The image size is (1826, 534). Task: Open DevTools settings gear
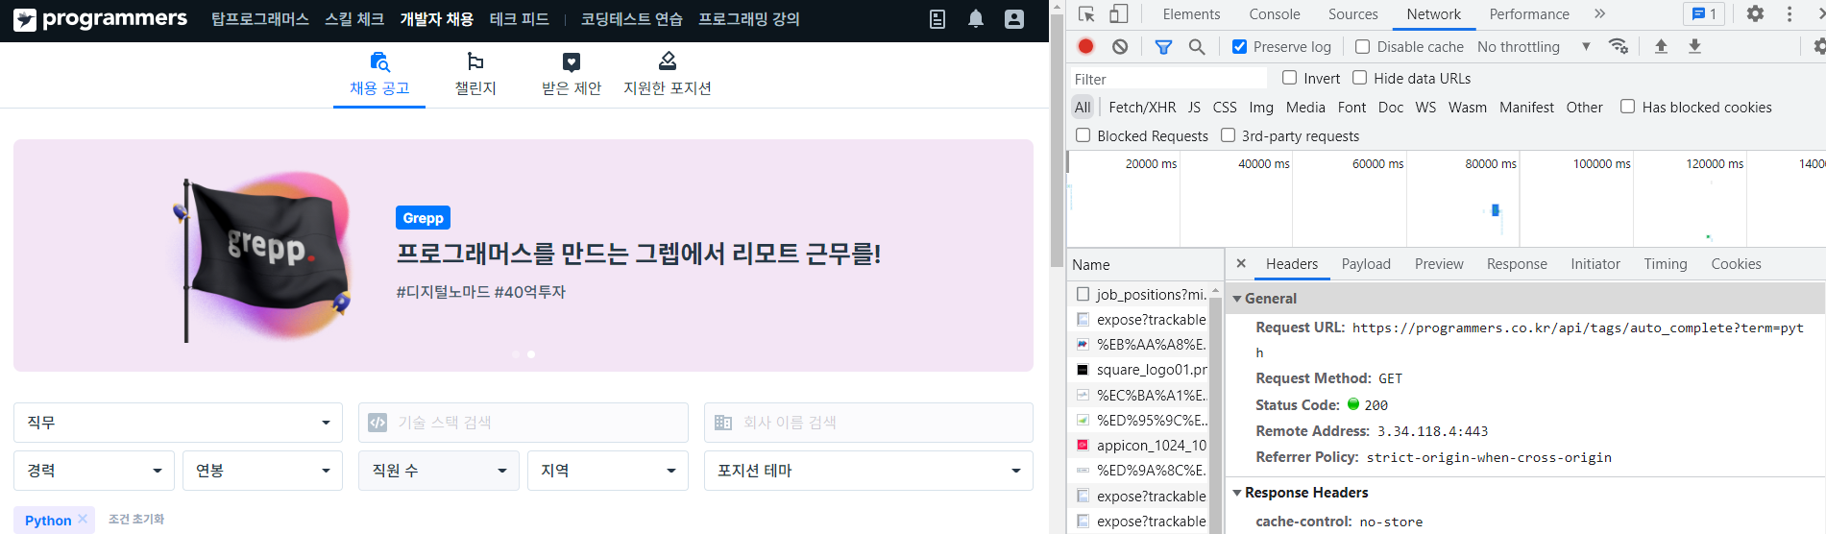[x=1755, y=14]
